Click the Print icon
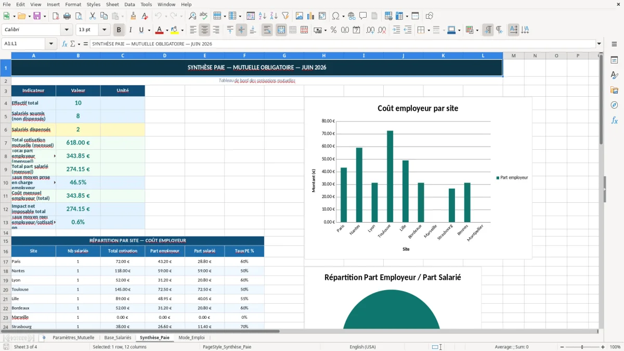This screenshot has height=351, width=624. [x=67, y=16]
